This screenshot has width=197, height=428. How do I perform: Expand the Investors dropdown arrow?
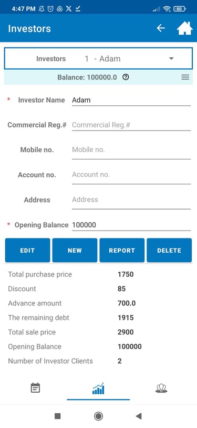[x=171, y=58]
